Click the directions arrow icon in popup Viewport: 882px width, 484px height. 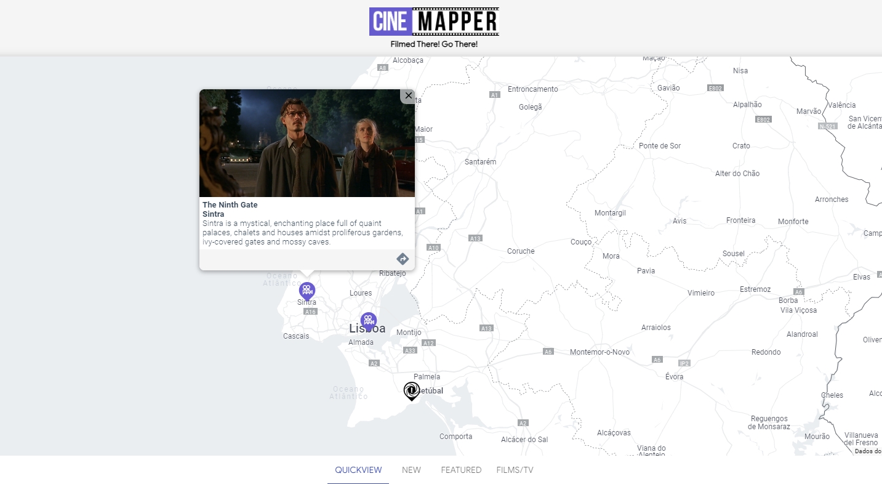click(403, 259)
